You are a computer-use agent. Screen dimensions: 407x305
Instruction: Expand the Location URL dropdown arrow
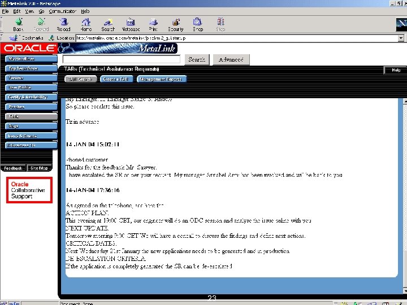click(401, 38)
